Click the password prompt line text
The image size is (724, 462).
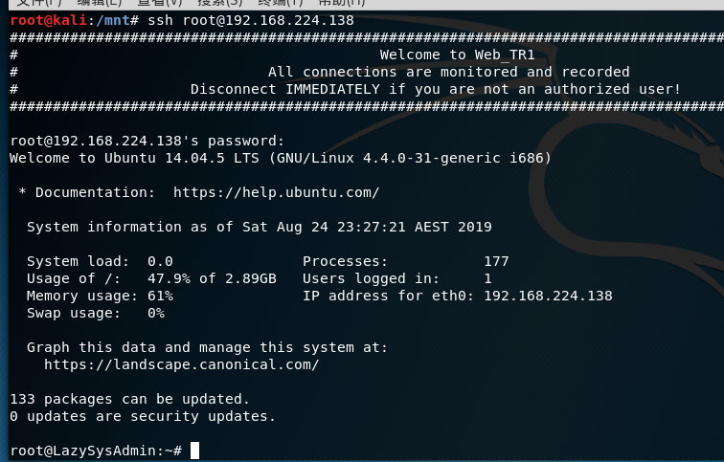coord(147,142)
